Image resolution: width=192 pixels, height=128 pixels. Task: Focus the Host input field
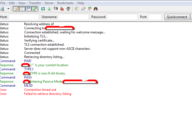click(x=24, y=17)
